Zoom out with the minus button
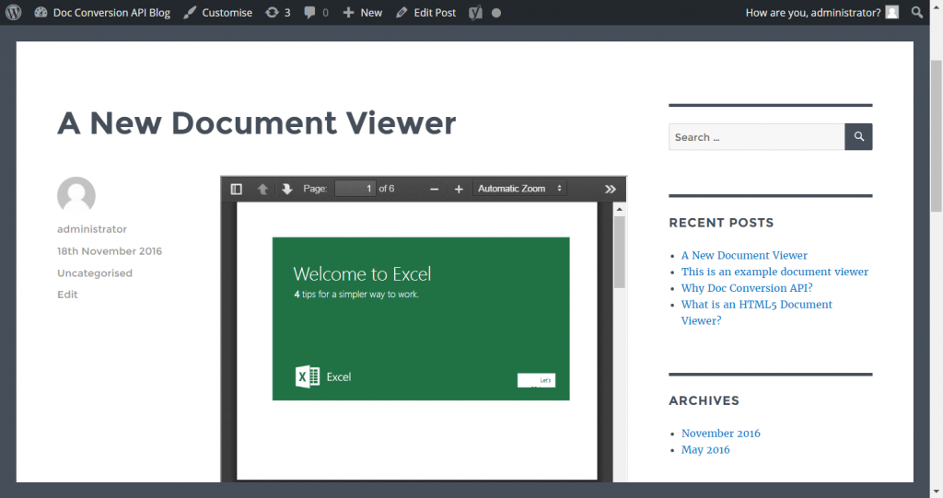 pos(435,189)
